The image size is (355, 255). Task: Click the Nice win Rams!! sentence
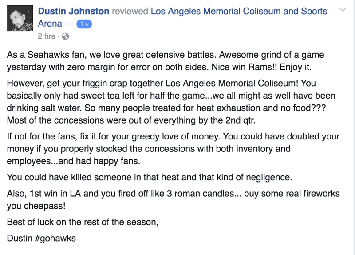[244, 67]
